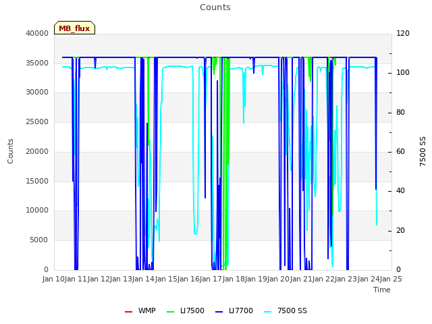
Task: Click the blue LI7700 legend swatch
Action: click(219, 312)
